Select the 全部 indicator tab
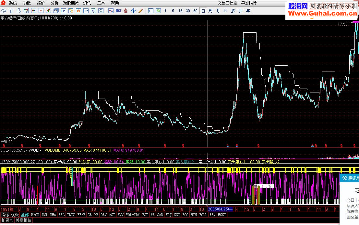Screen dimensions: 359x225 click(25, 215)
